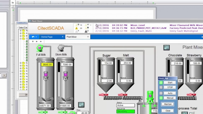
Task: Click the Flow value field 46.00
Action: pos(83,113)
